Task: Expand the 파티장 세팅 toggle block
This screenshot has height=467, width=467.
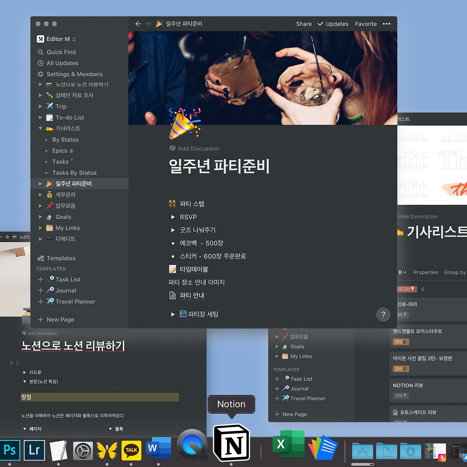Action: click(173, 314)
